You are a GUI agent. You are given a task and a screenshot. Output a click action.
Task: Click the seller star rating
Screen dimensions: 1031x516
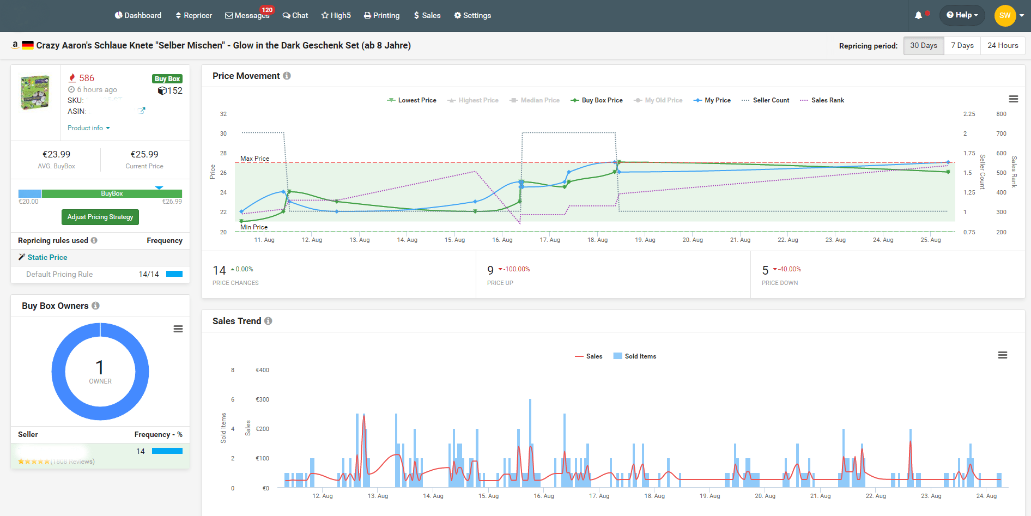pos(34,462)
